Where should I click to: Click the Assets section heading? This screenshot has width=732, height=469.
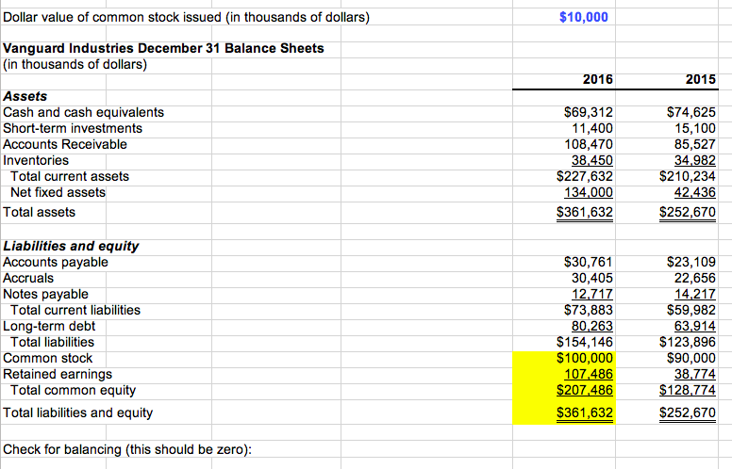[25, 96]
